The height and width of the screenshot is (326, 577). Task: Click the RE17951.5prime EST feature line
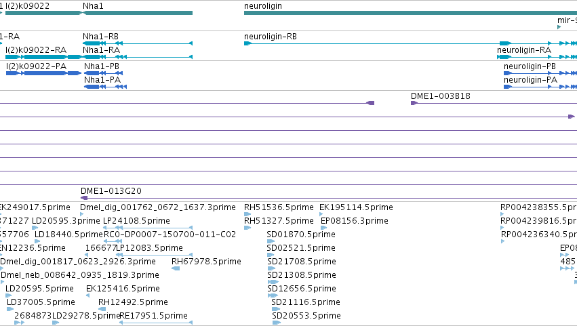tap(156, 323)
